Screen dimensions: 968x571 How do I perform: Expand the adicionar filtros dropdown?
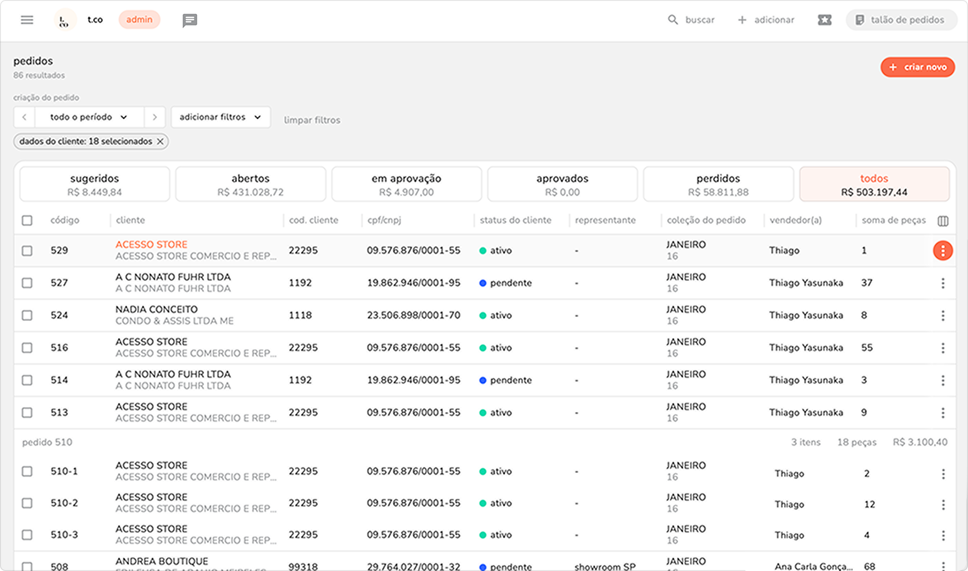pos(220,117)
